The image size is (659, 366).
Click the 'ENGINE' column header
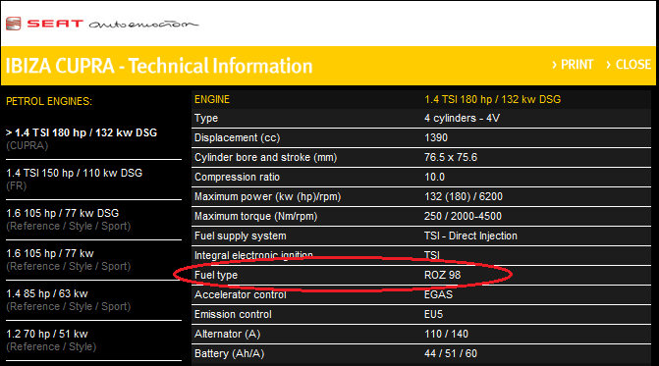[212, 99]
